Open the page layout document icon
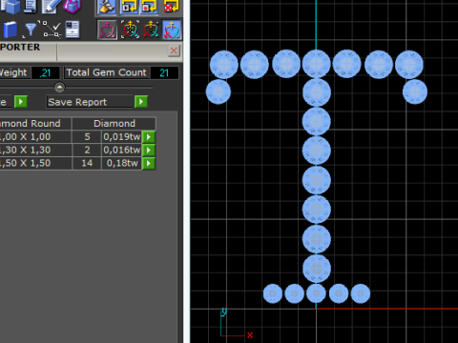 [x=73, y=30]
